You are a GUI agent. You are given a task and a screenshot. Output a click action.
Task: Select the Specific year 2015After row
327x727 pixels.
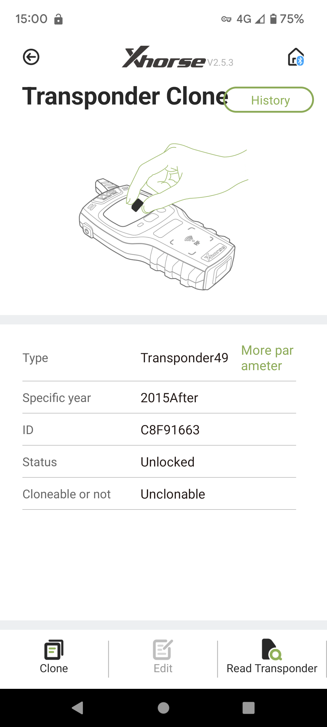pyautogui.click(x=159, y=397)
